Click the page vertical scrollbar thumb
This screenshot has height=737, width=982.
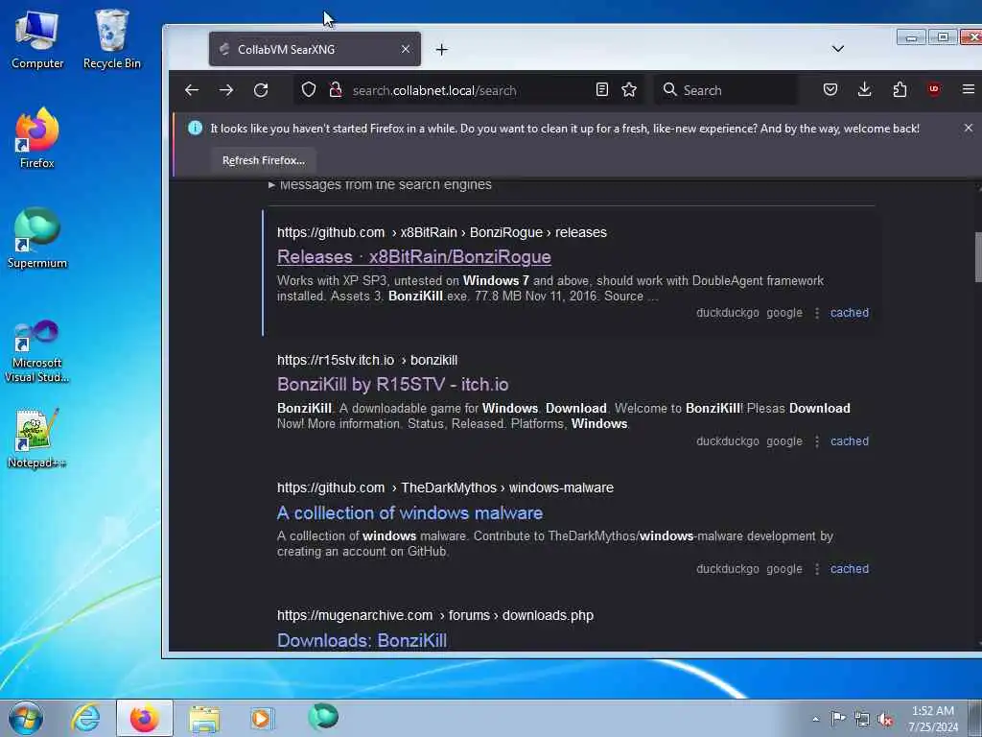[977, 257]
